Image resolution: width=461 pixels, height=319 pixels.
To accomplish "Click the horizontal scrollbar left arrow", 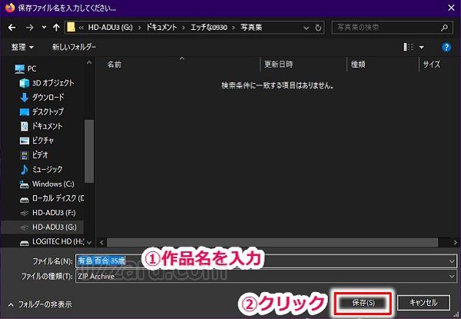I will pos(101,243).
